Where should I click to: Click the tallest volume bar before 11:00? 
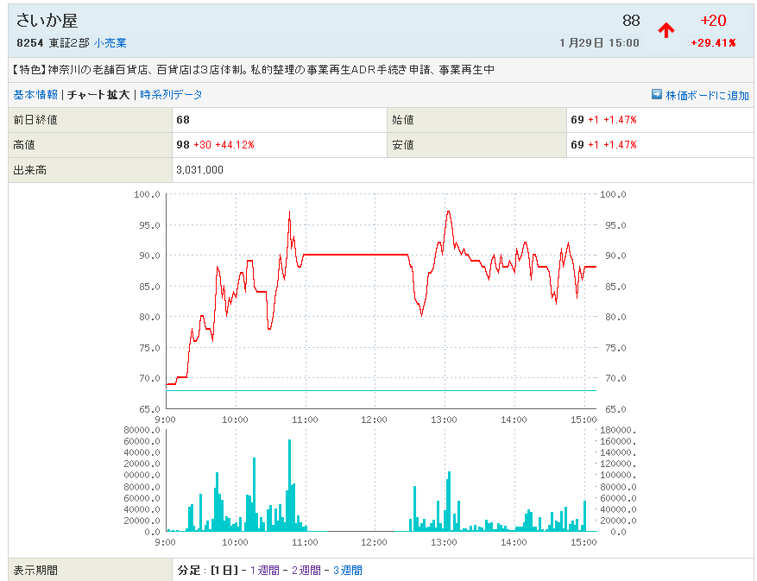[x=289, y=485]
